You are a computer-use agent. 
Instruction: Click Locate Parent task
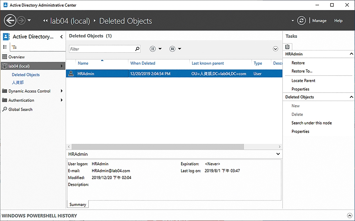[304, 81]
